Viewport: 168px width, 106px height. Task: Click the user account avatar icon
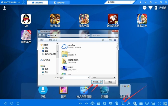[23, 2]
